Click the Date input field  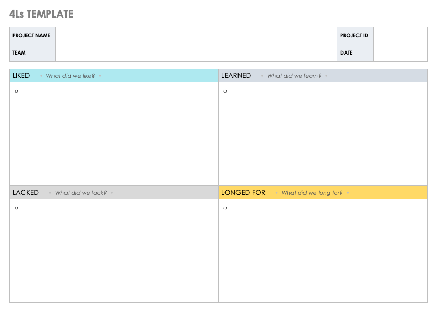(x=400, y=52)
